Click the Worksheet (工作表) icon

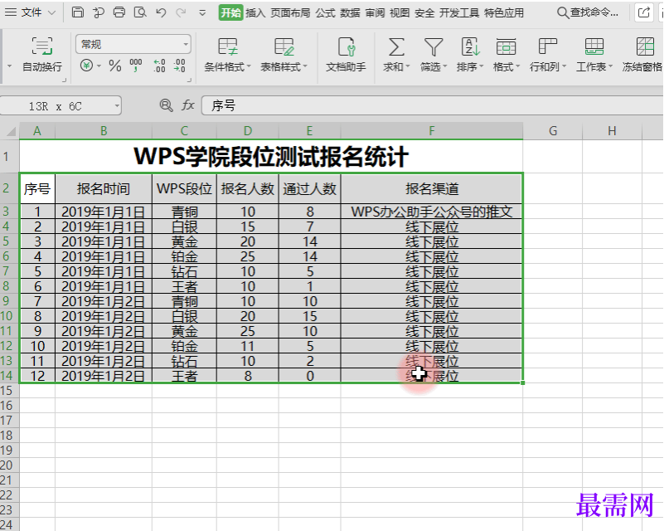594,47
